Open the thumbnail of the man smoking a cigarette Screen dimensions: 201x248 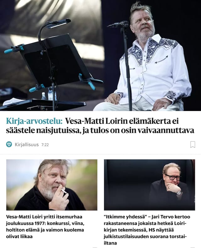point(52,185)
